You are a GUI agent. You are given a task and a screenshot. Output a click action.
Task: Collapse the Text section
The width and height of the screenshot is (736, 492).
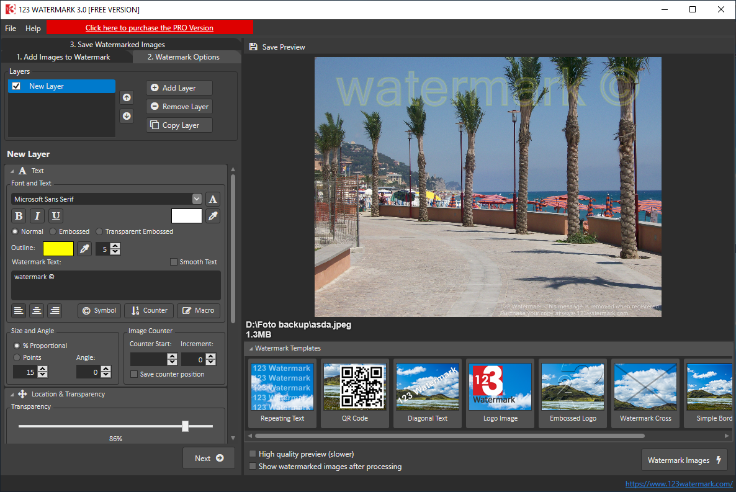click(x=12, y=171)
